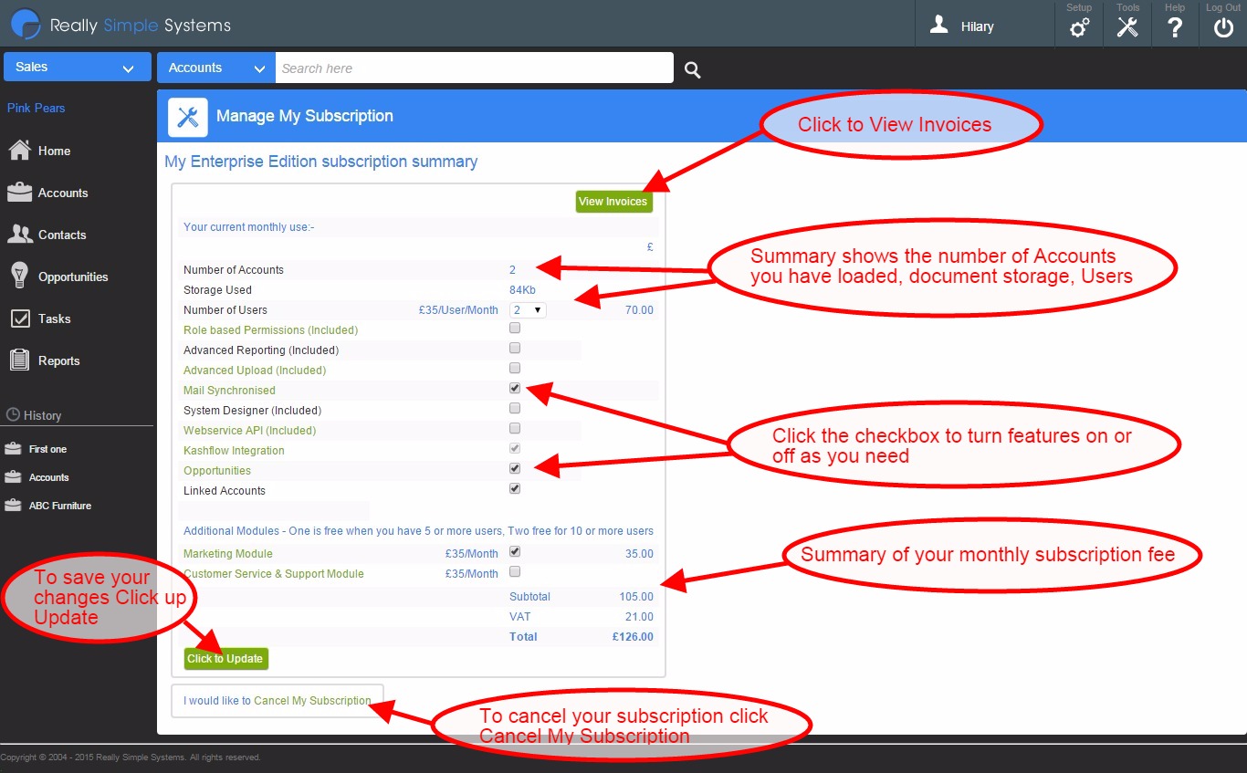Enable Advanced Upload checkbox
The width and height of the screenshot is (1247, 773).
[515, 368]
